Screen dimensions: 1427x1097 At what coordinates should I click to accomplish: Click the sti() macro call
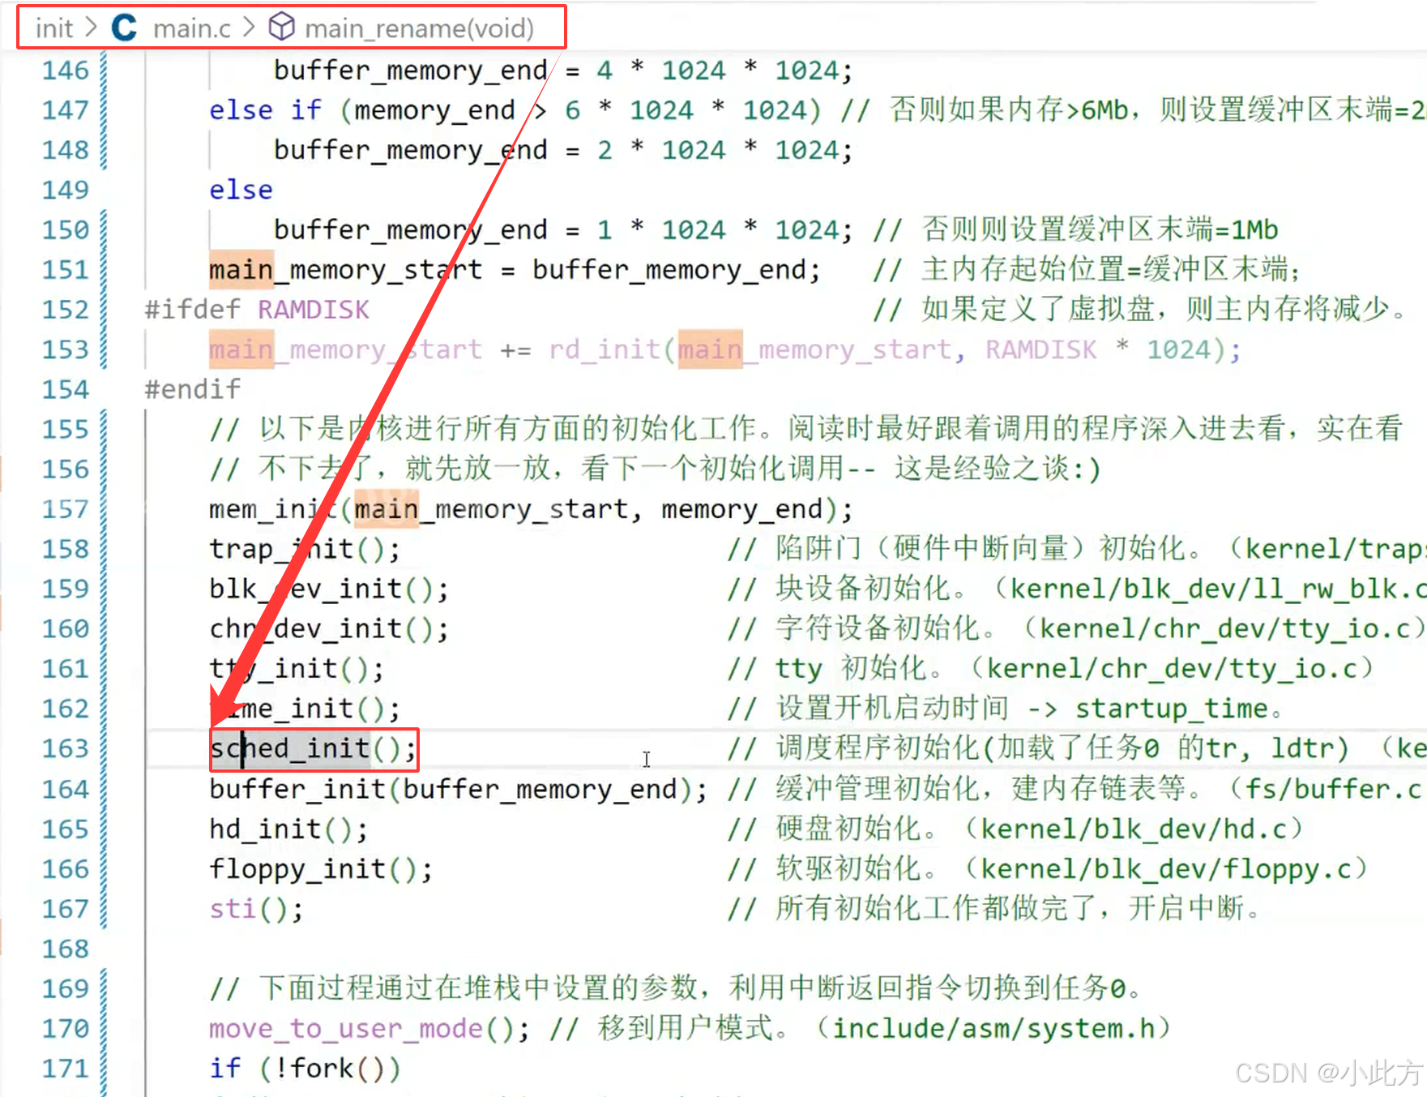(x=256, y=909)
